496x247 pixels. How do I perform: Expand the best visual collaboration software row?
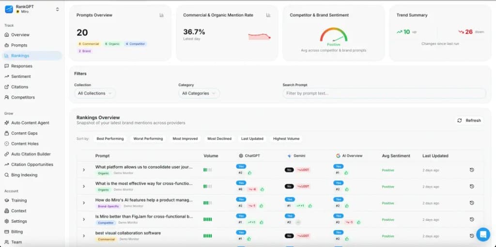pyautogui.click(x=84, y=236)
